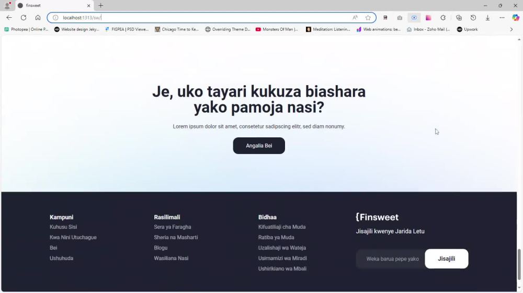Open the Kwa Nini Utuchague link
Image resolution: width=523 pixels, height=293 pixels.
click(x=73, y=238)
